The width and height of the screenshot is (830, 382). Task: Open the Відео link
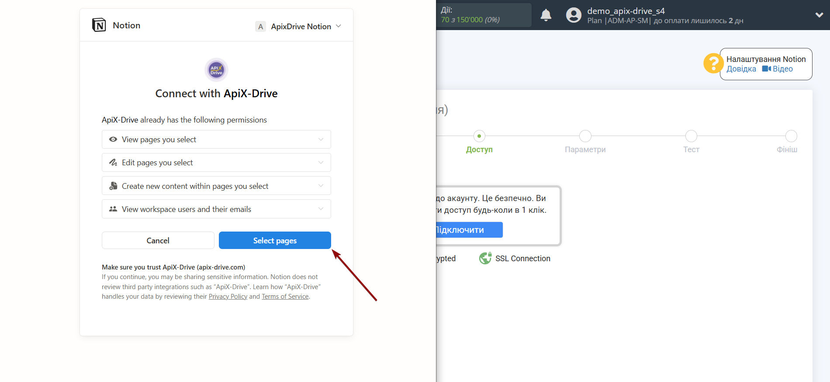pyautogui.click(x=782, y=69)
